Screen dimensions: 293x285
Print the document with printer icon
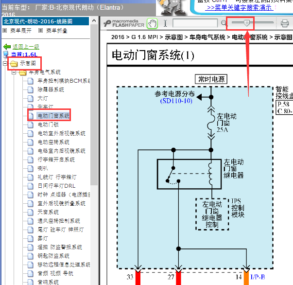pos(285,23)
